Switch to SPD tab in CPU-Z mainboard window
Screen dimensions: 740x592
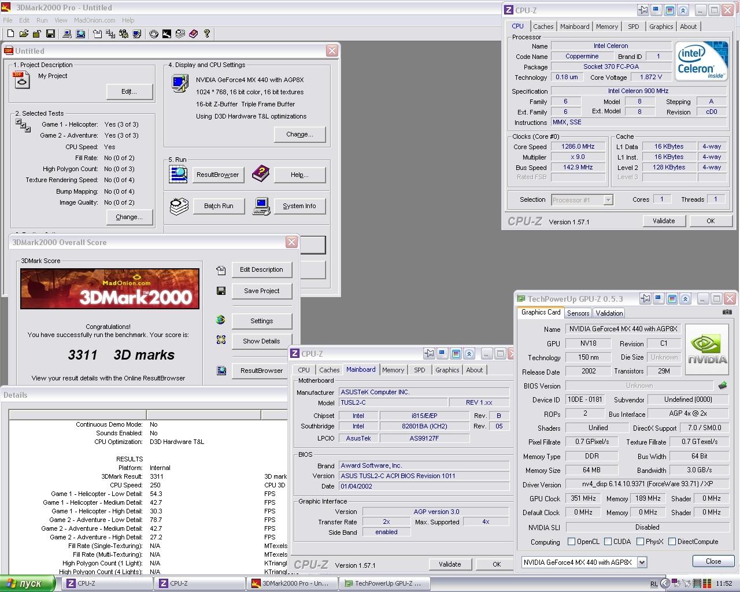click(420, 370)
